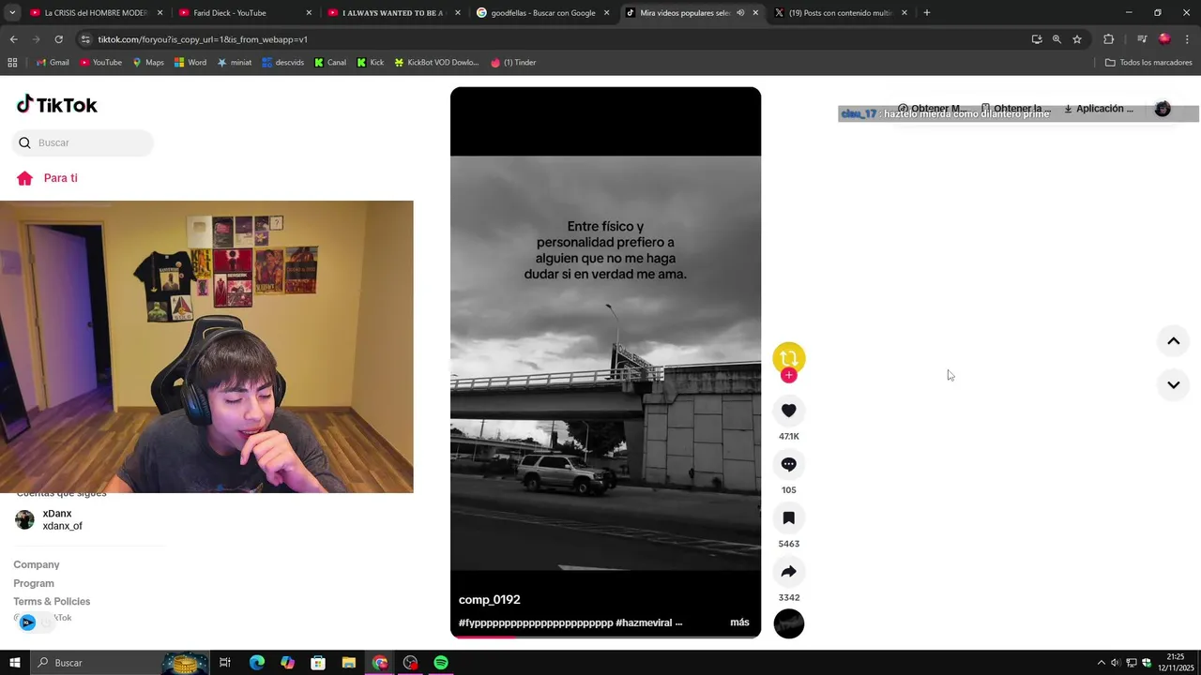Open the Chrome profile avatar

[1164, 39]
